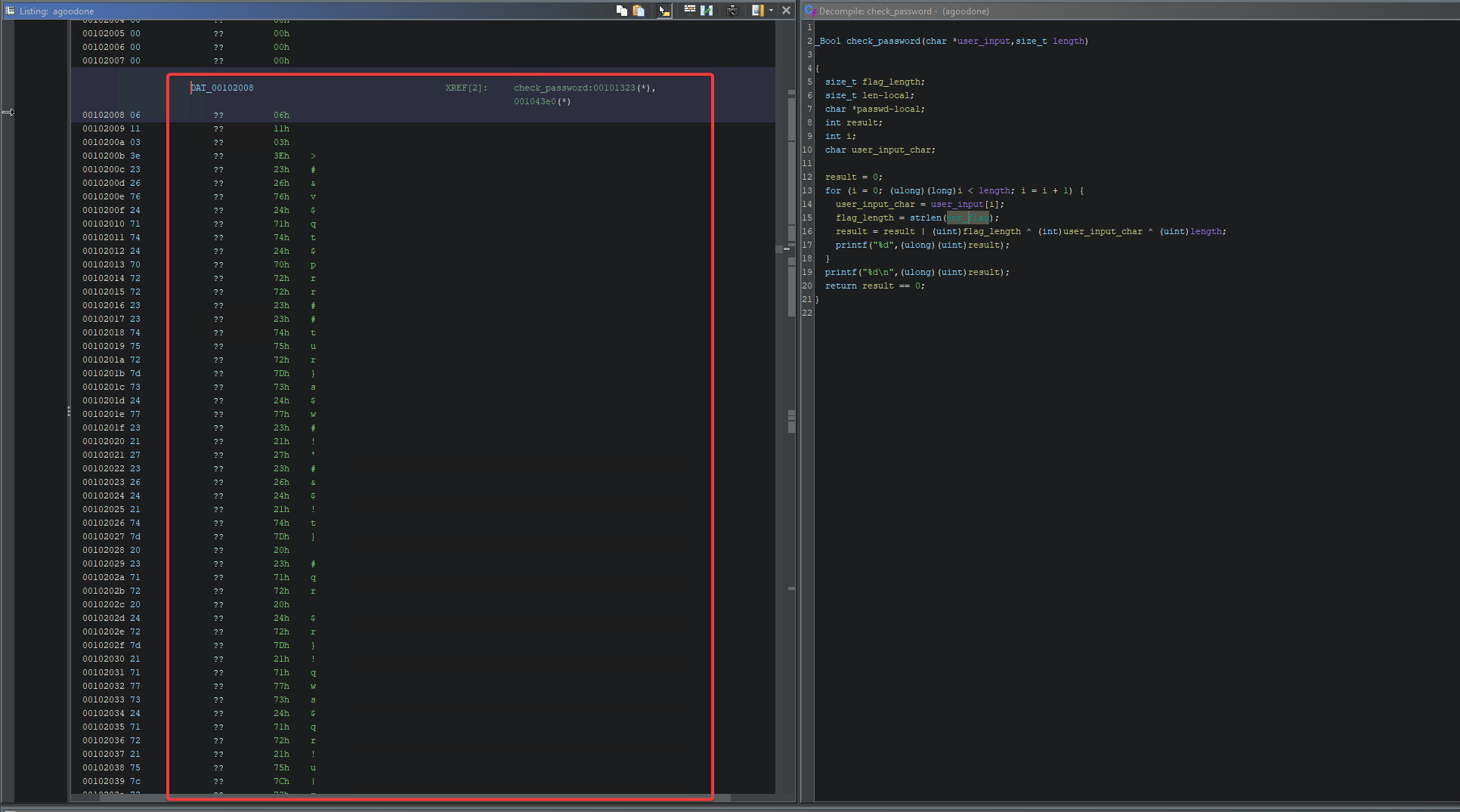The image size is (1460, 812).
Task: Click the 7Dh value at 0010201b
Action: [281, 373]
